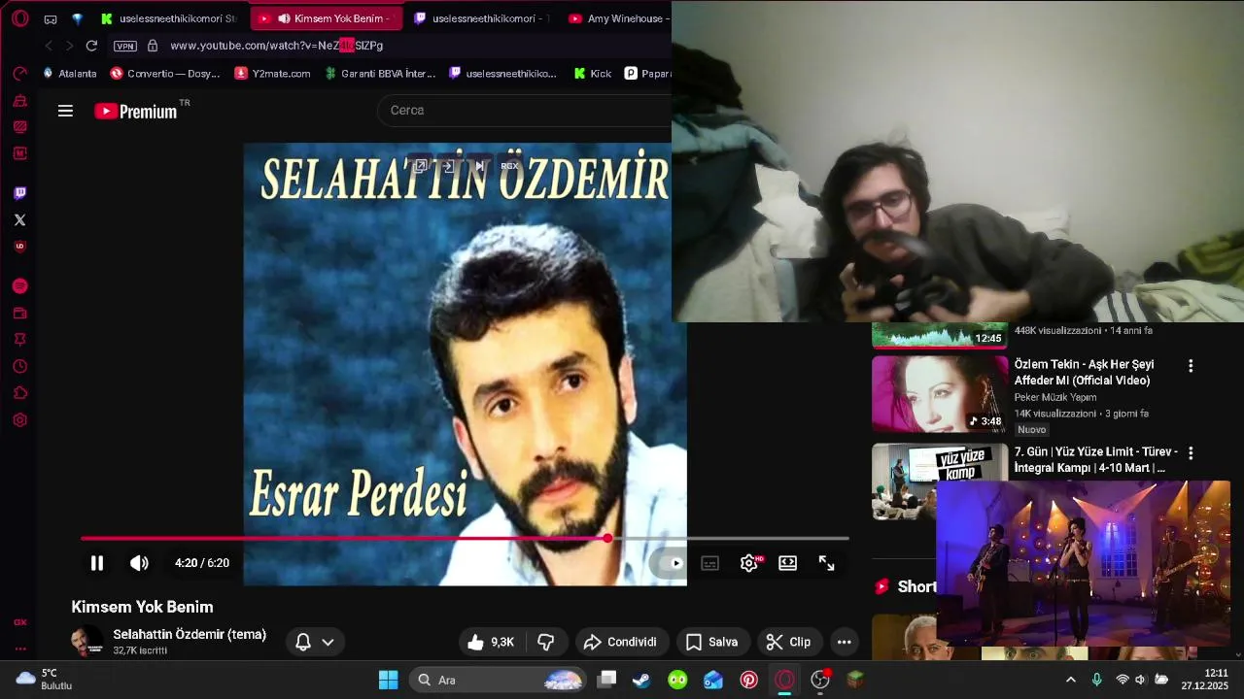Open Opera sidebar history clock icon
The image size is (1244, 699).
tap(19, 367)
